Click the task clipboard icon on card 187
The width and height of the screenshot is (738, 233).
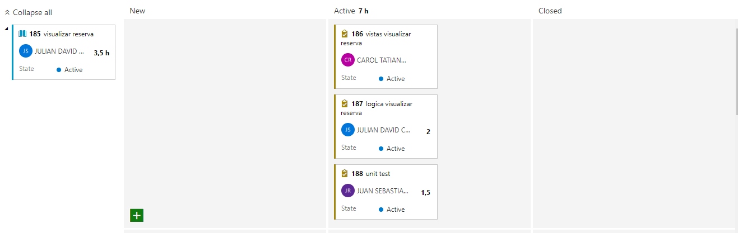point(345,103)
